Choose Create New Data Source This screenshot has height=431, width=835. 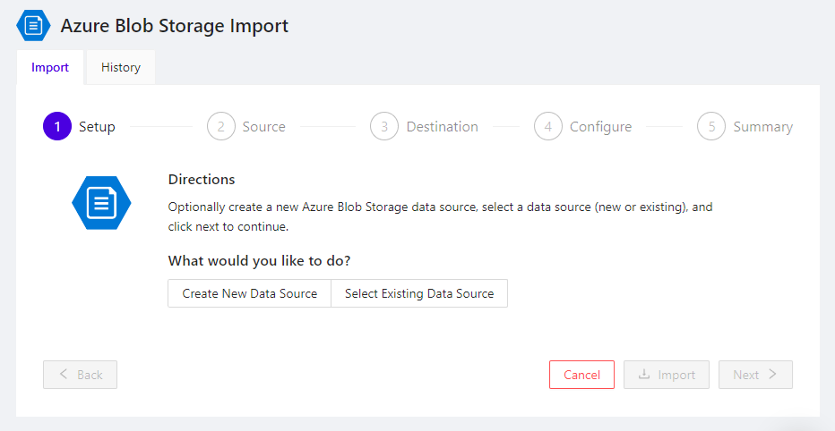click(x=249, y=293)
